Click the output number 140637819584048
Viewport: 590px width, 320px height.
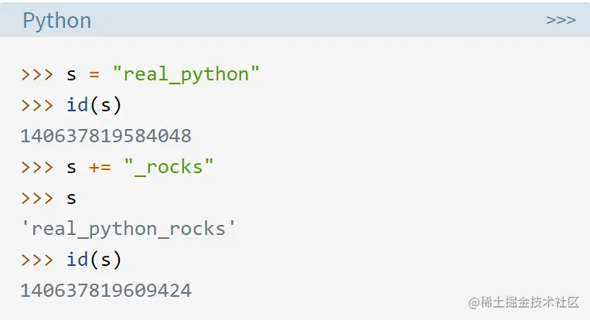point(106,135)
